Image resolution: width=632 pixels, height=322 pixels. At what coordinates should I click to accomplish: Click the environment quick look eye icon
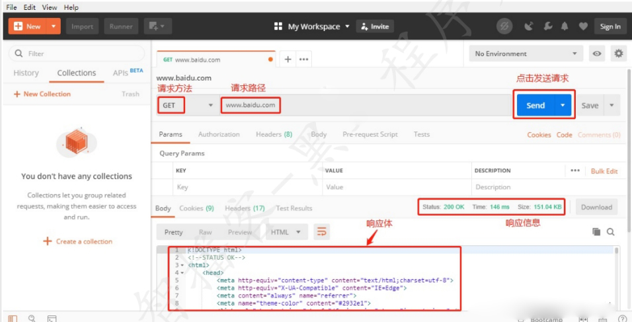(597, 54)
